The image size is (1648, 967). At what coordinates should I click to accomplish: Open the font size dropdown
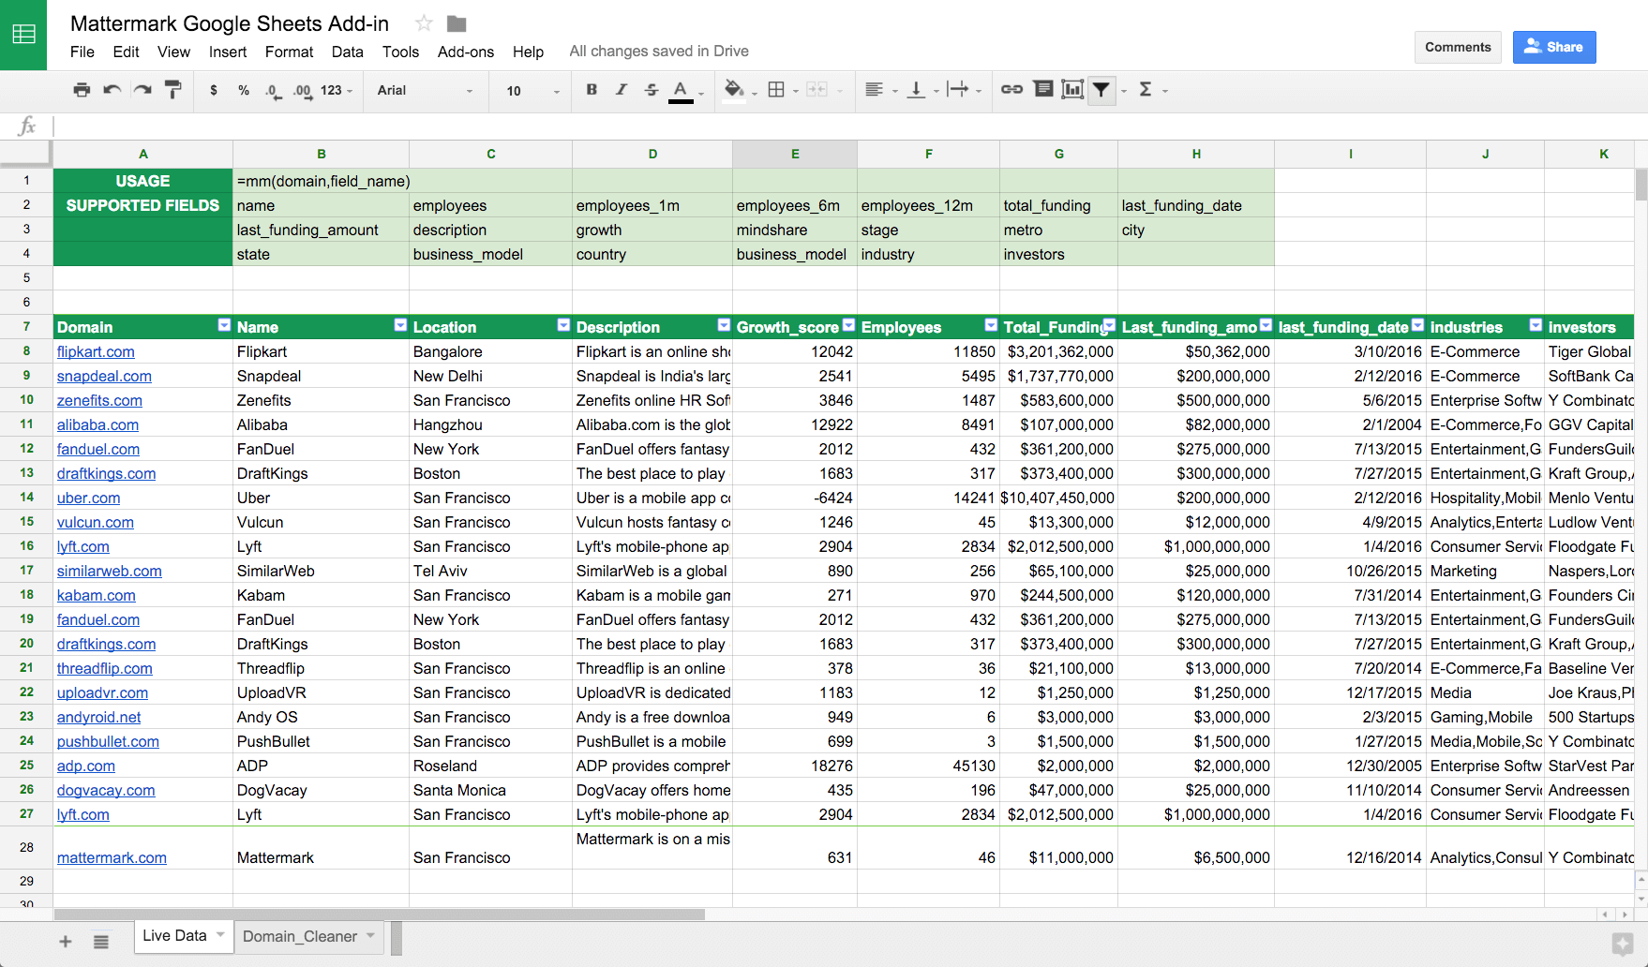pyautogui.click(x=532, y=91)
